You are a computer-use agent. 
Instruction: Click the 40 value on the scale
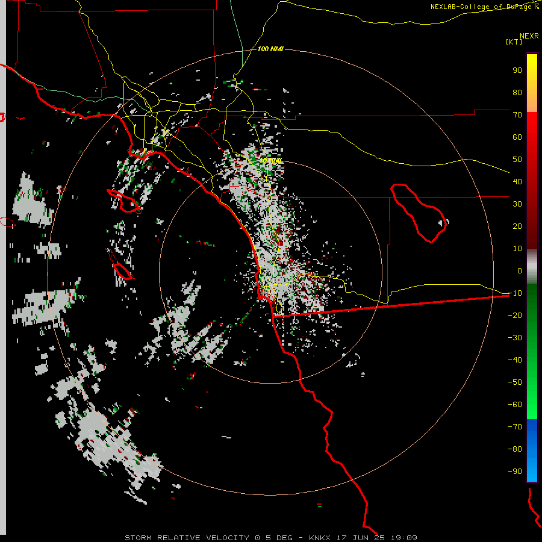(517, 182)
